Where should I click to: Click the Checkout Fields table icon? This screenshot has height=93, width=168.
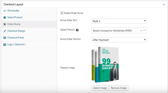[x=5, y=38]
